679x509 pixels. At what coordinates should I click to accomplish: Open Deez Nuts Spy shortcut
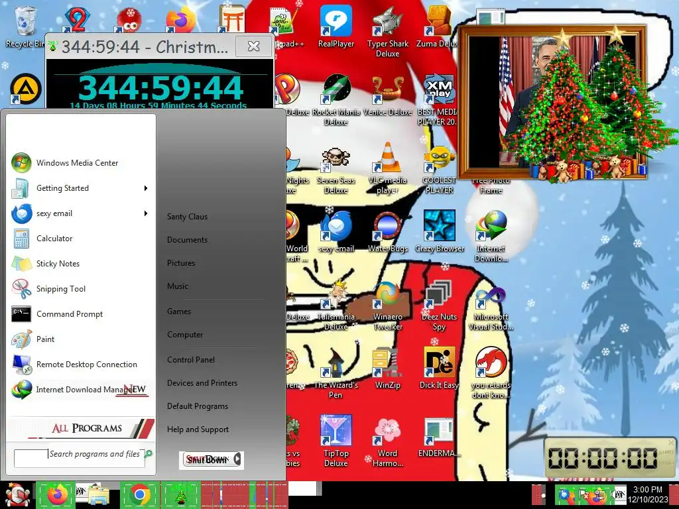(439, 305)
